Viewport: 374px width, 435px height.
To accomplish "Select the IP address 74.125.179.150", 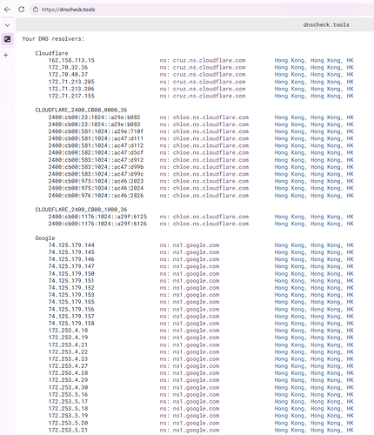I will (x=71, y=273).
